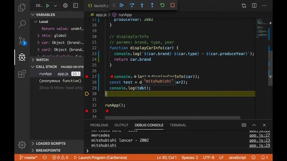Clear the debug console output
The image size is (287, 161).
(244, 125)
